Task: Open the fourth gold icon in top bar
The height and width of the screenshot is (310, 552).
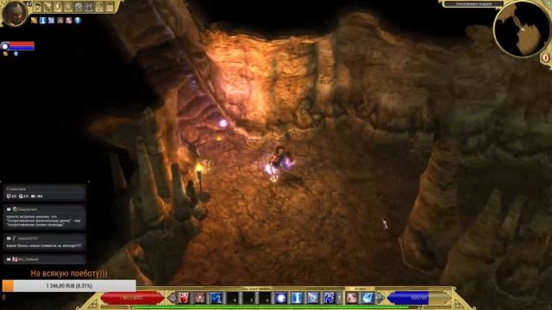Action: [68, 7]
